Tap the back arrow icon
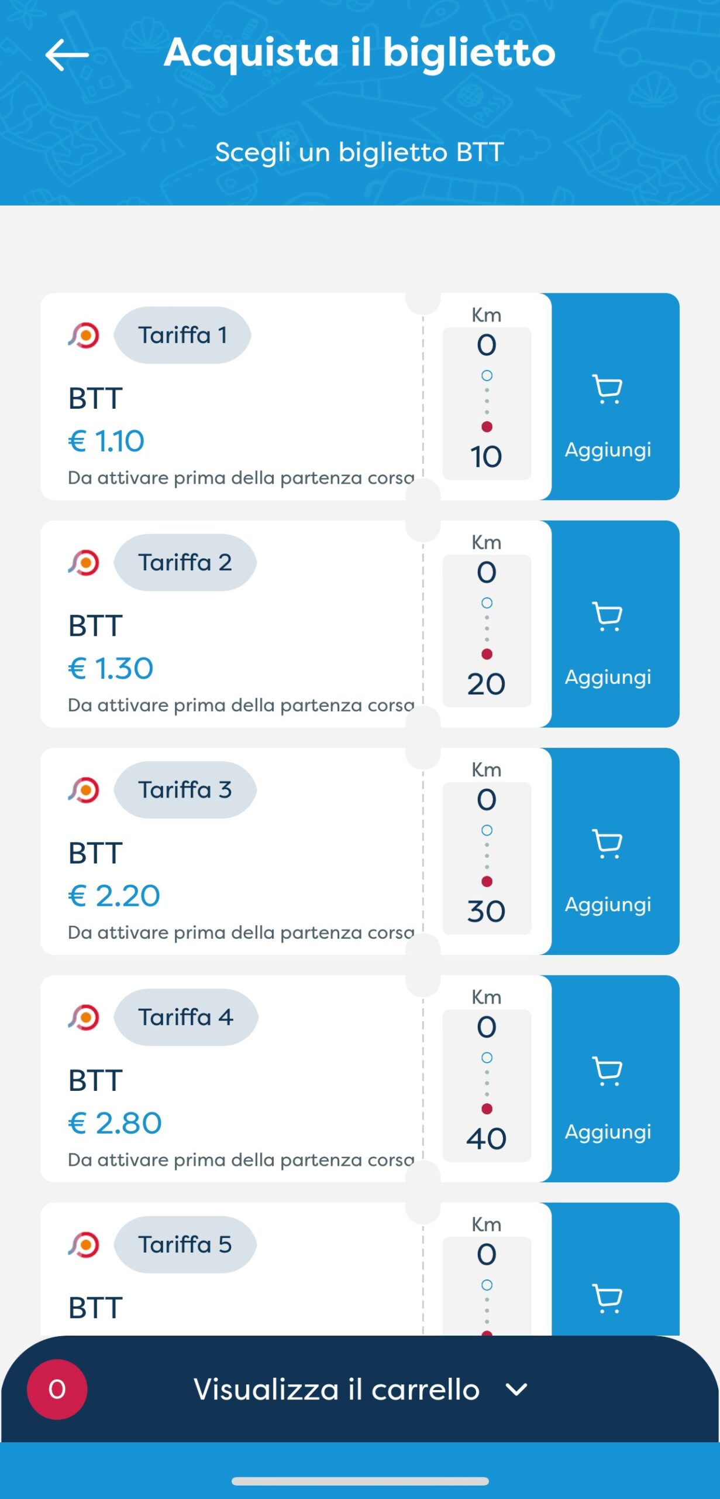 click(x=67, y=55)
